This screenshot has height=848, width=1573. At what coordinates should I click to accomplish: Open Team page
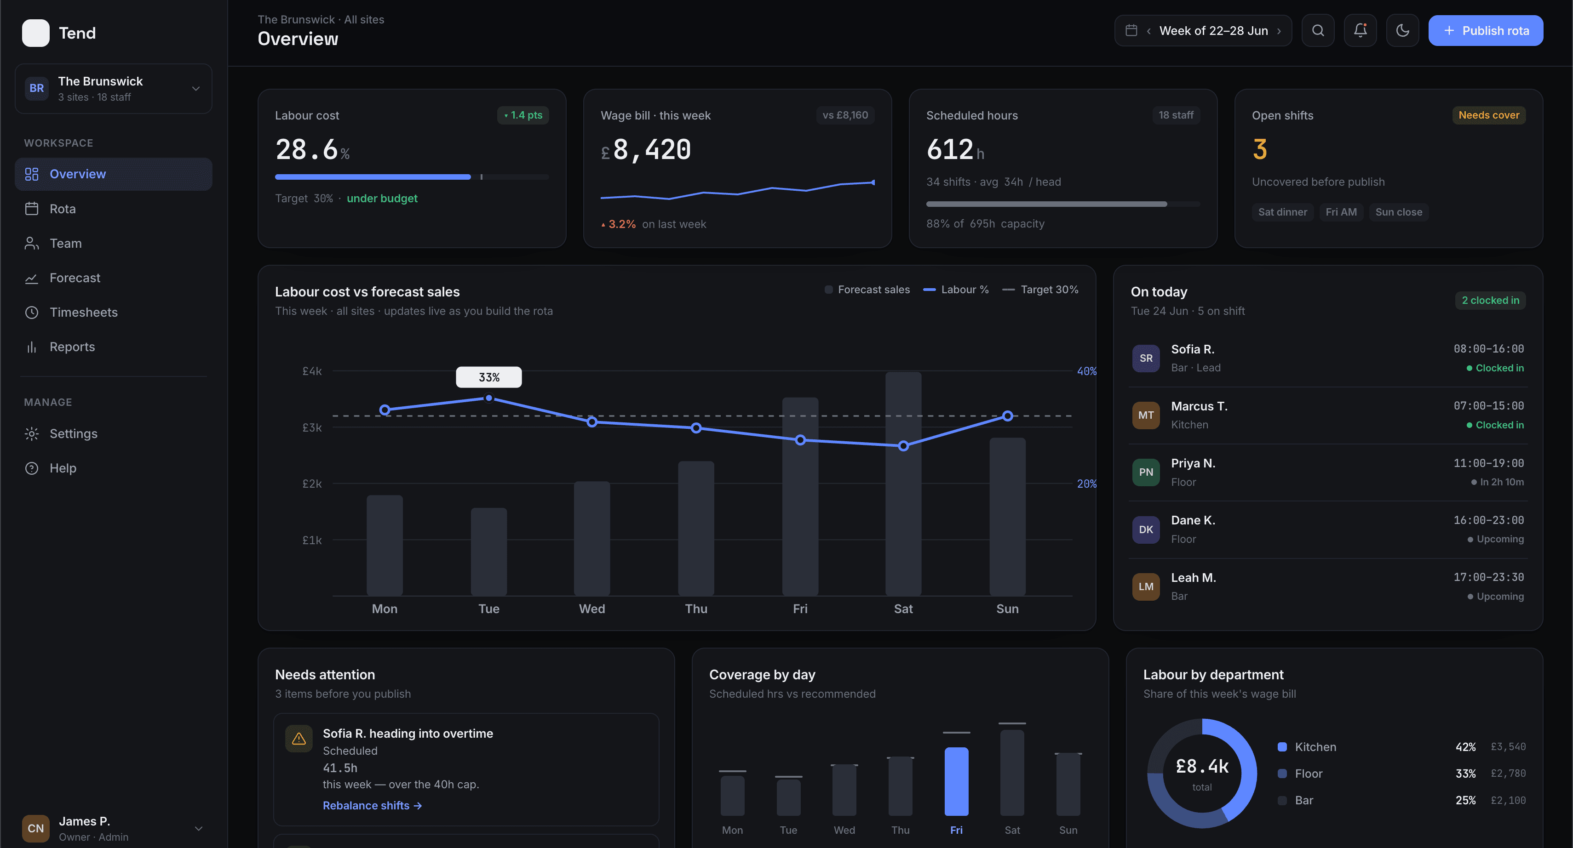click(x=113, y=244)
